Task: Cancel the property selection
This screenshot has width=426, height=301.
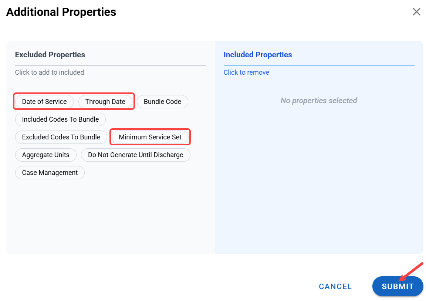Action: (x=335, y=287)
